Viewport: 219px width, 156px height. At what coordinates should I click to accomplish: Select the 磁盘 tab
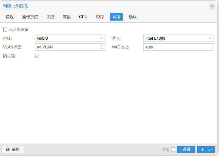pyautogui.click(x=67, y=17)
